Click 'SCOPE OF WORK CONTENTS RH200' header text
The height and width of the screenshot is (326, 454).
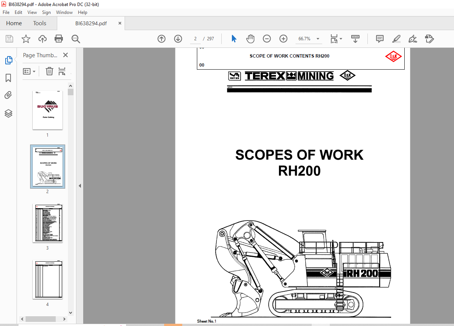(x=289, y=56)
